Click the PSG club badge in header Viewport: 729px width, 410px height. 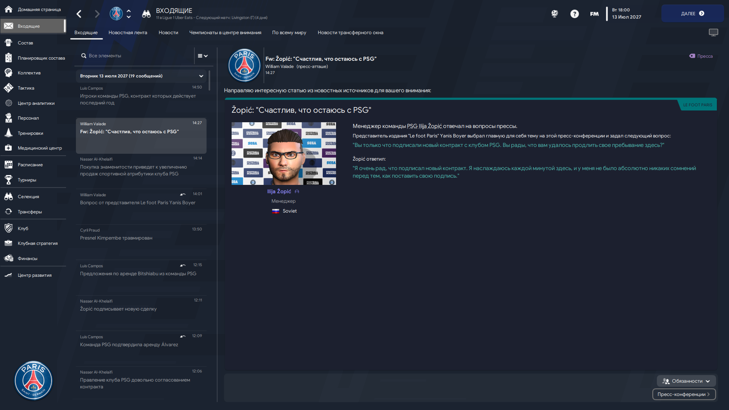tap(116, 14)
